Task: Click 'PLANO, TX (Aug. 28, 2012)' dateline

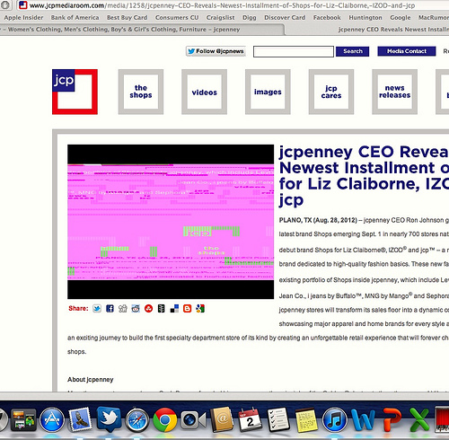Action: 318,220
